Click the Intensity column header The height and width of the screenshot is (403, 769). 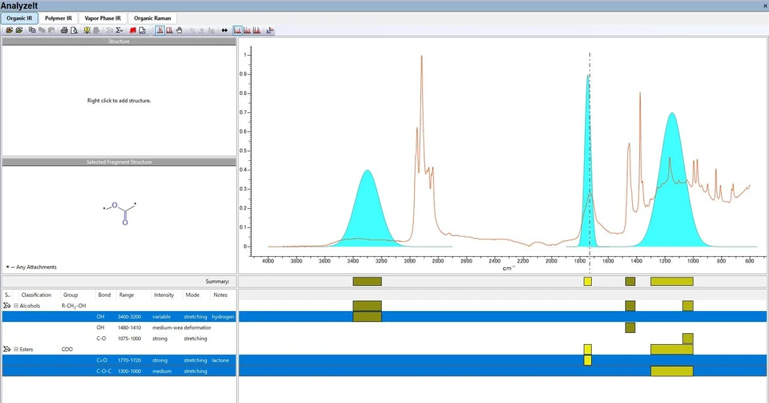pyautogui.click(x=164, y=295)
